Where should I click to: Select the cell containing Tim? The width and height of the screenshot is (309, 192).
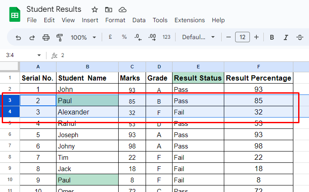[x=87, y=157]
